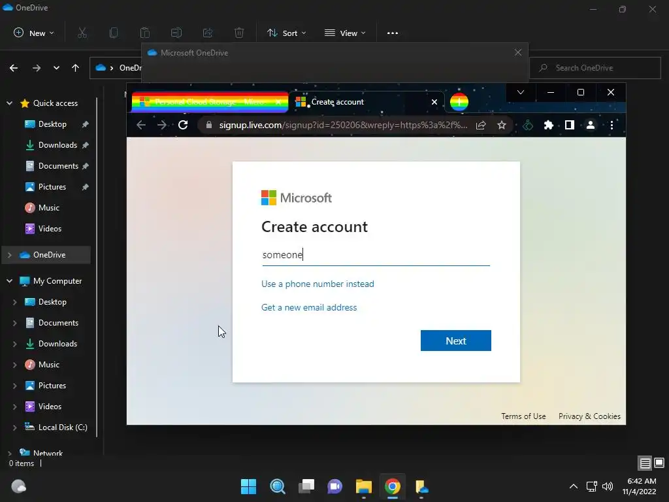This screenshot has width=669, height=502.
Task: Open Downloads under Quick access
Action: [57, 145]
